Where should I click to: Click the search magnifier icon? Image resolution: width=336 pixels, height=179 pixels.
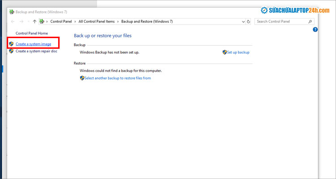(310, 21)
